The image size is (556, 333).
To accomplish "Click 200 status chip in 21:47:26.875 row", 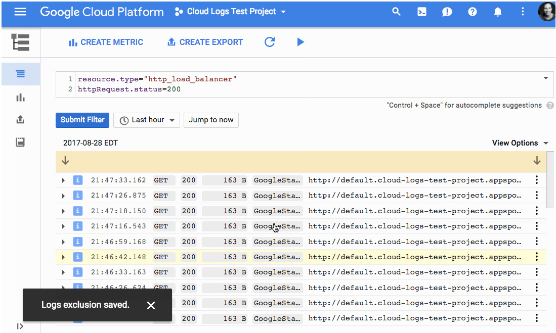I will click(188, 196).
